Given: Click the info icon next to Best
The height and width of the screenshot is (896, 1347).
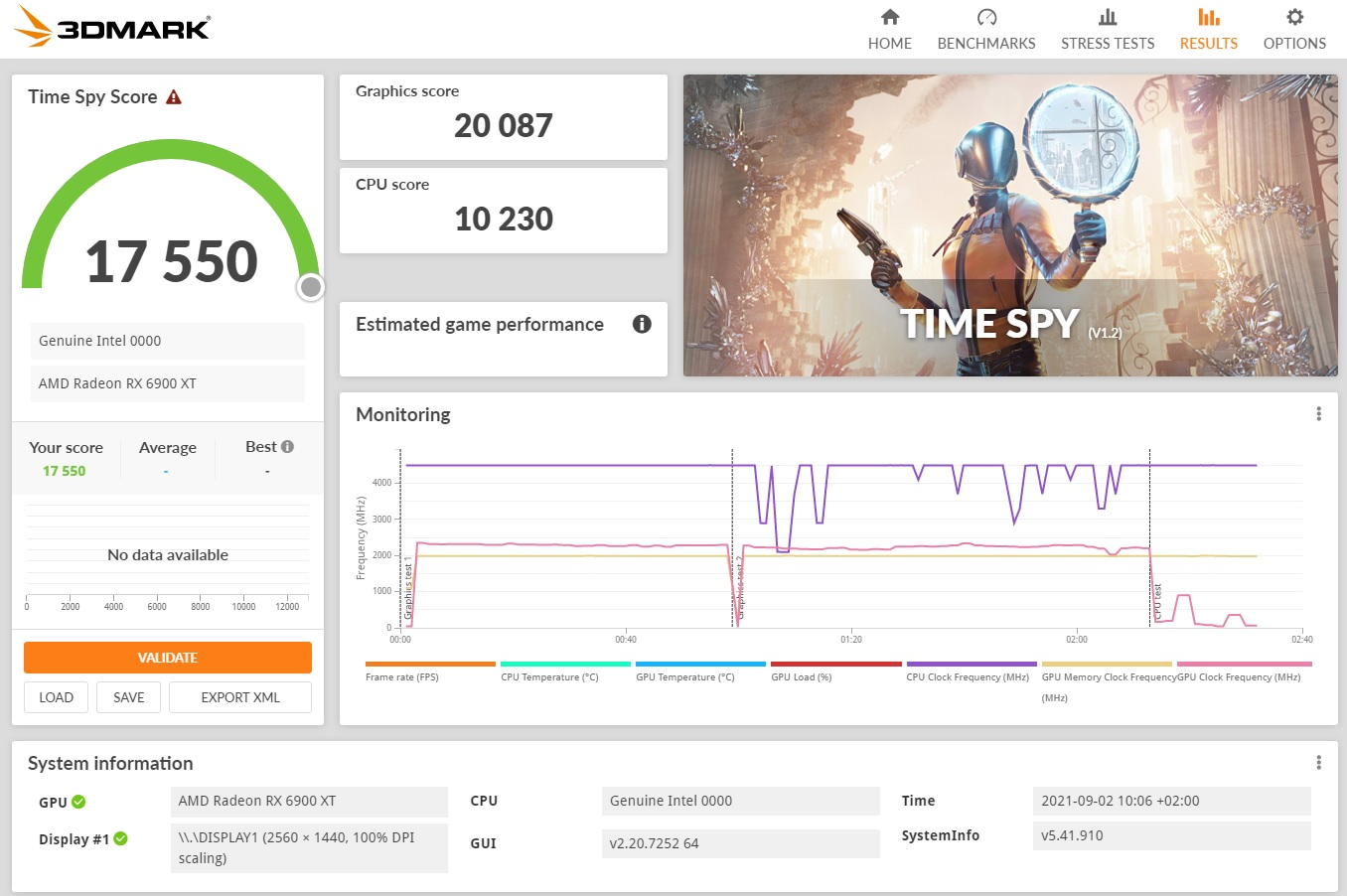Looking at the screenshot, I should coord(288,447).
